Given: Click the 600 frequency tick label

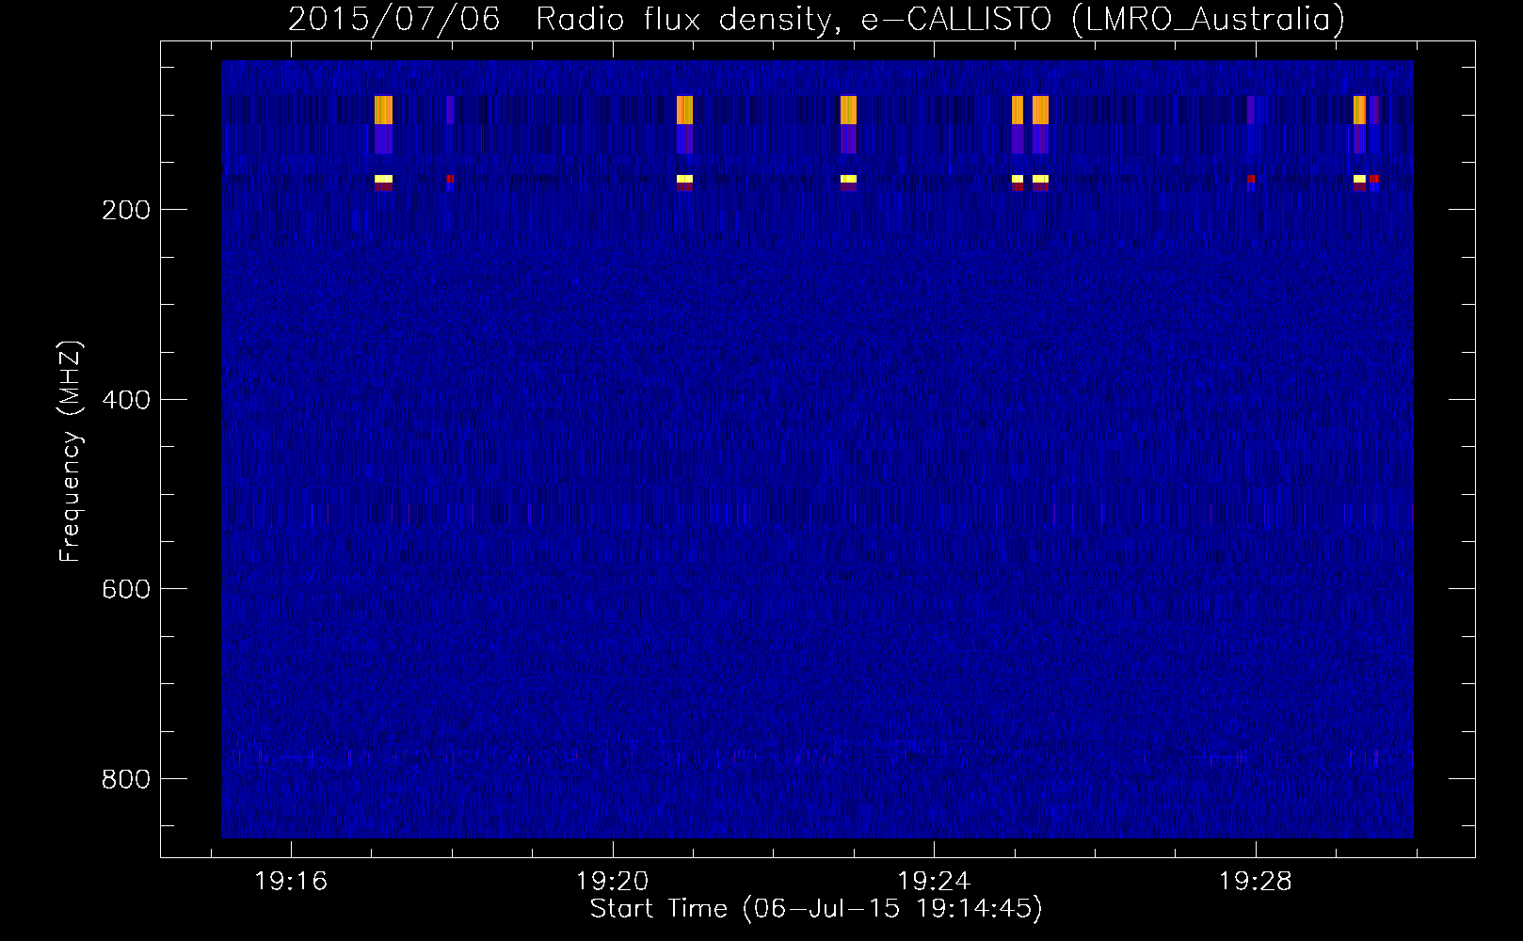Looking at the screenshot, I should [x=126, y=589].
